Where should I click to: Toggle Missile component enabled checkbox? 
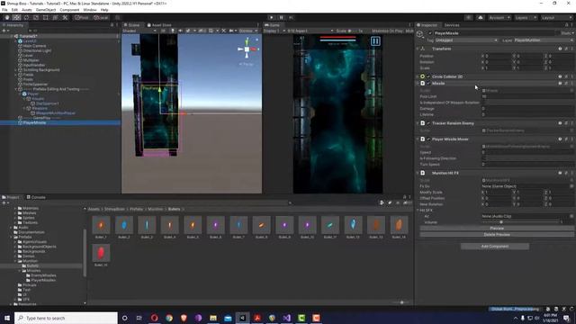pos(428,84)
